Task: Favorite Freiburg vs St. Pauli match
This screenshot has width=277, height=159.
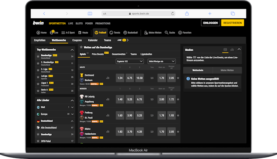Action: pyautogui.click(x=178, y=115)
